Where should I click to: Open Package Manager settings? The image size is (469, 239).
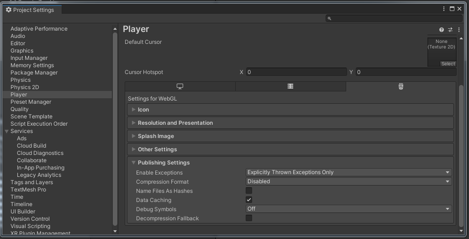(34, 73)
